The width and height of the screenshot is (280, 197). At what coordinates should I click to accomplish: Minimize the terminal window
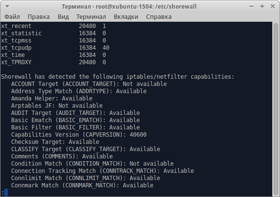[x=251, y=6]
